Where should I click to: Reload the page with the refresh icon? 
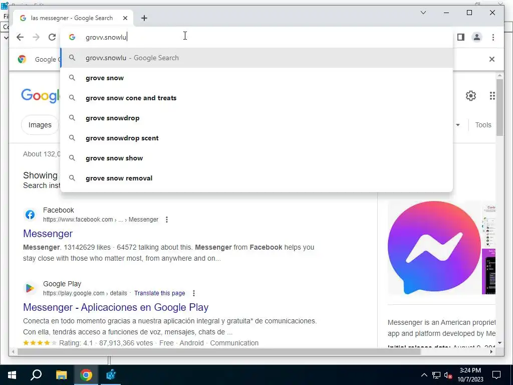pos(52,37)
